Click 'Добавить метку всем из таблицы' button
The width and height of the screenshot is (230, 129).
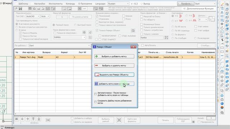click(114, 84)
